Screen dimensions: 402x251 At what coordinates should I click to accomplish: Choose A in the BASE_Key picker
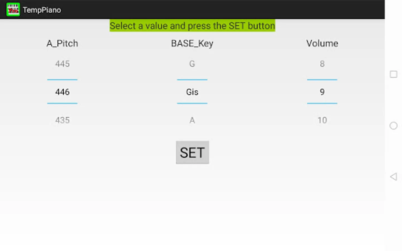192,120
